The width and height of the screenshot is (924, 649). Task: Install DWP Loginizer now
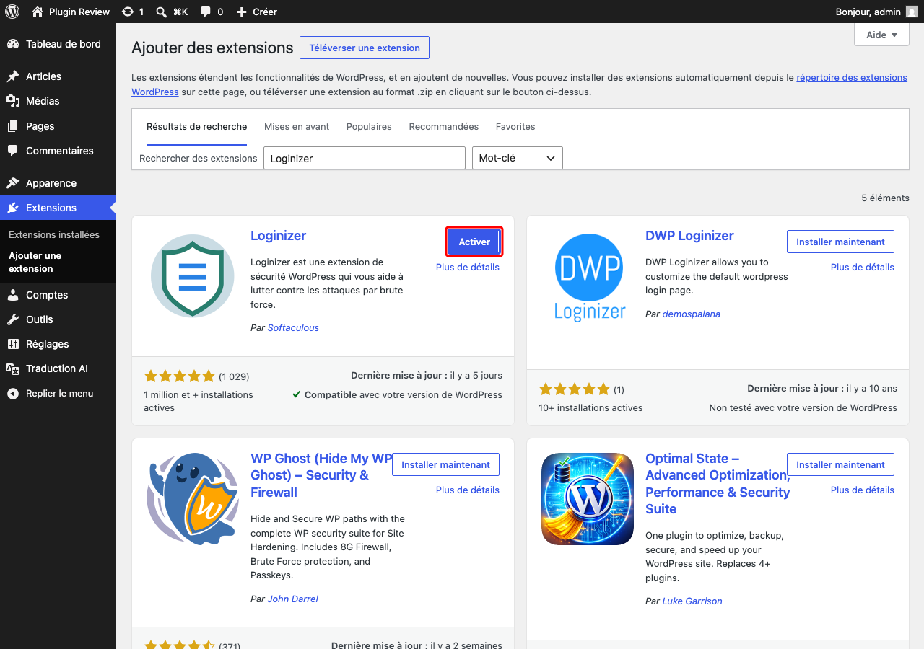coord(840,242)
